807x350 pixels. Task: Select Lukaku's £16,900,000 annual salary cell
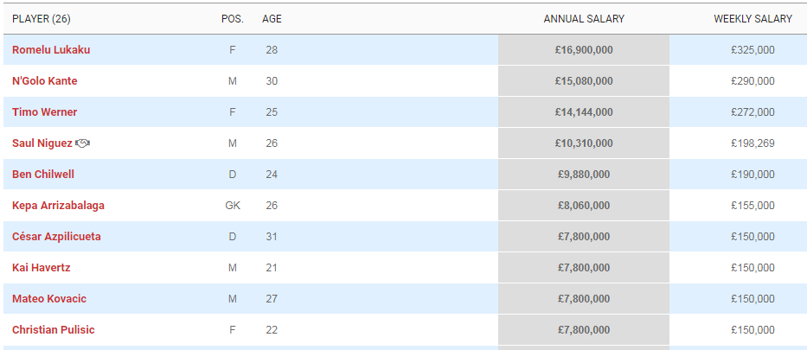click(x=584, y=50)
